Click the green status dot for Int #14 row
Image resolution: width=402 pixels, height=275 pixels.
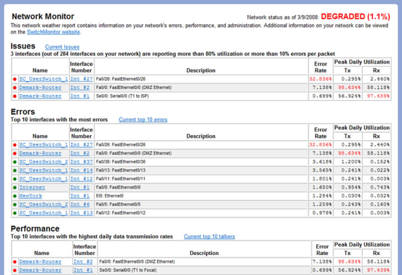point(15,170)
